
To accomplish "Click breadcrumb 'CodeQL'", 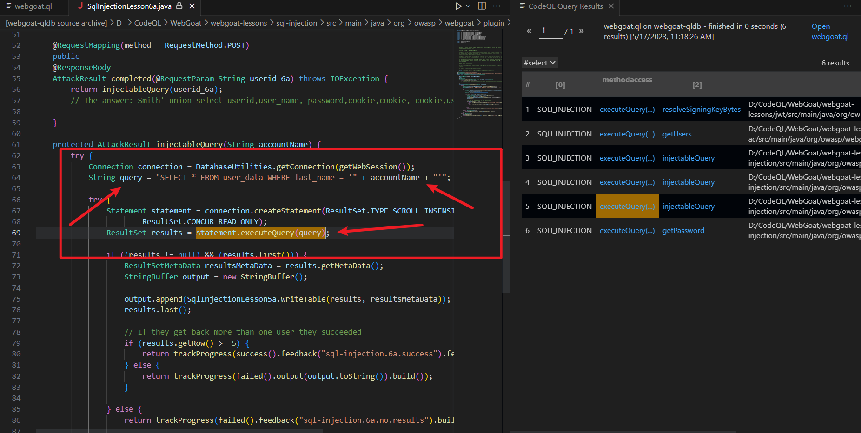I will (x=147, y=23).
